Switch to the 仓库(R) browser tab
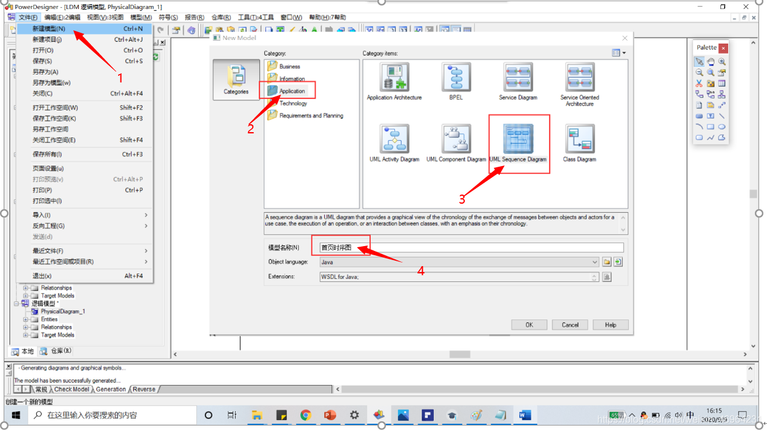 click(x=56, y=352)
